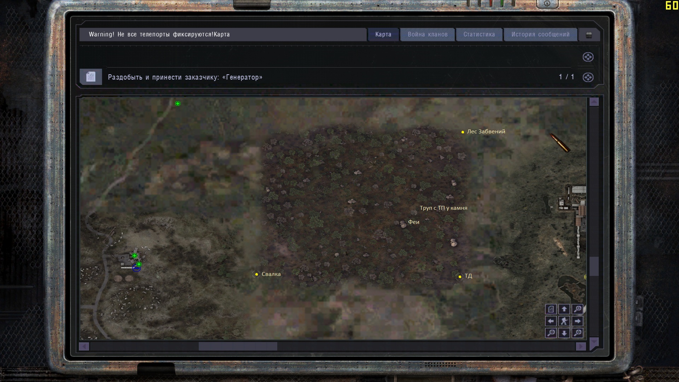
Task: Zoom out of the map
Action: click(551, 333)
